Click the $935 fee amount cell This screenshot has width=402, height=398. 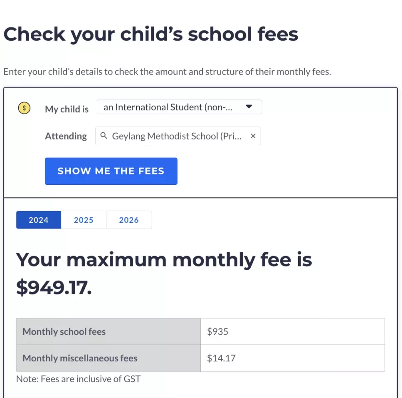[293, 331]
